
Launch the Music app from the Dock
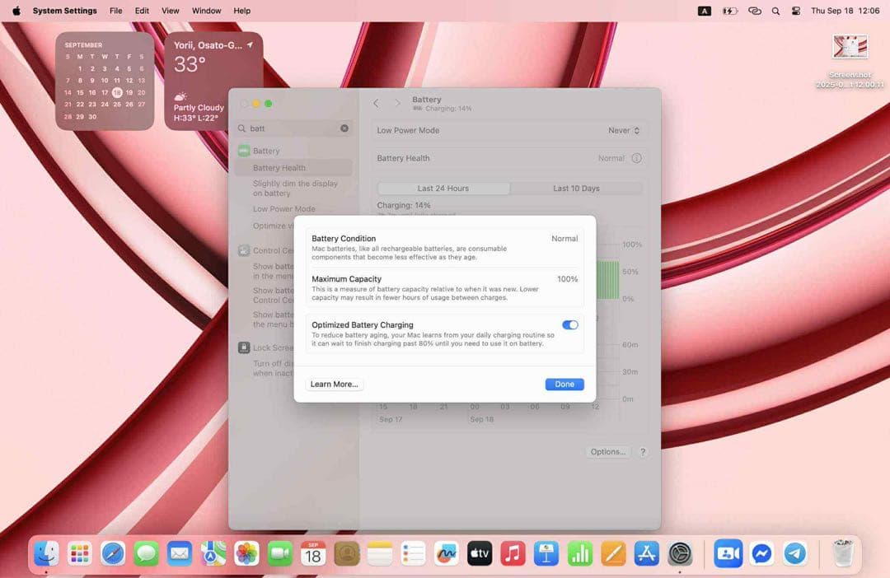pos(513,553)
